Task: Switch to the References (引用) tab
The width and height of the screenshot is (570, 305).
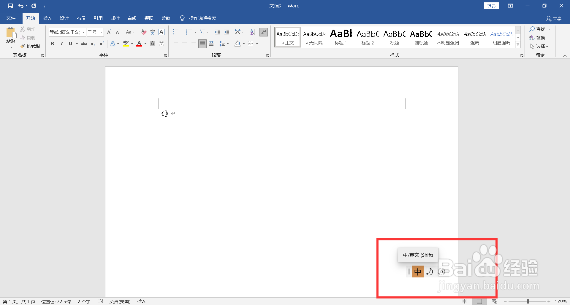Action: [x=98, y=18]
